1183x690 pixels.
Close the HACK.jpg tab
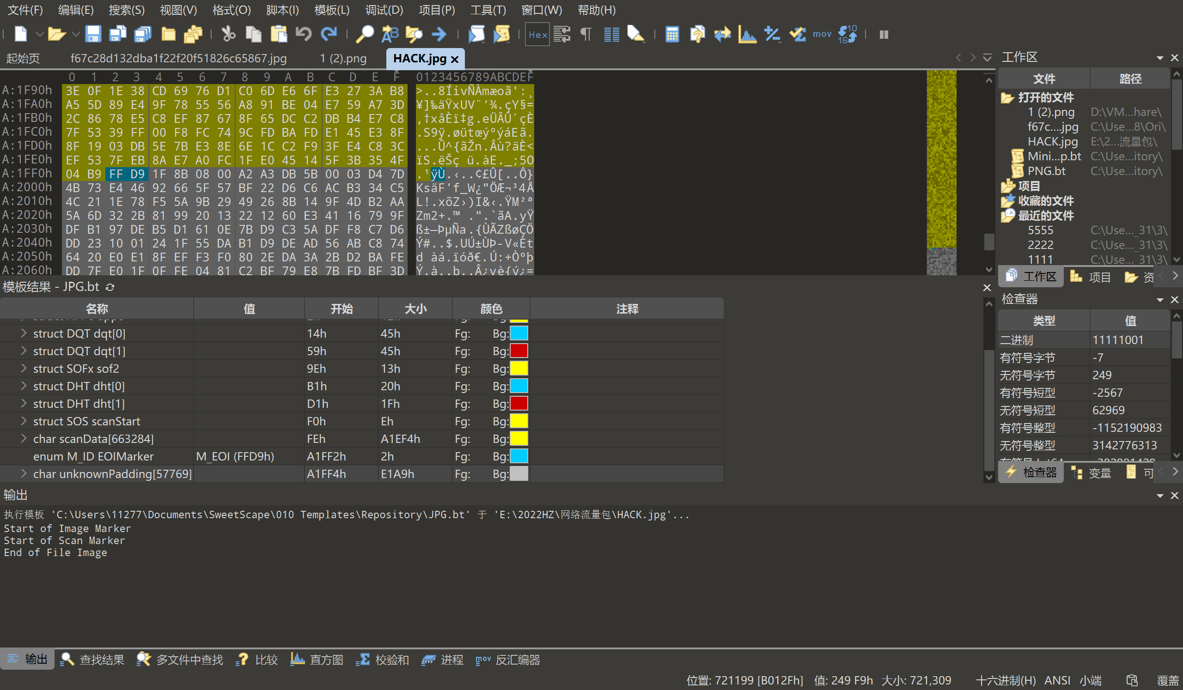click(x=454, y=60)
